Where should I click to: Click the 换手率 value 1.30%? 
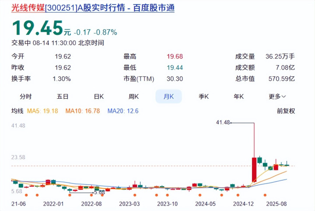[62, 79]
